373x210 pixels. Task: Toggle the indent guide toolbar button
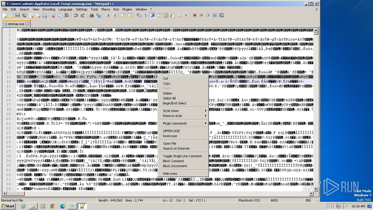click(x=152, y=15)
